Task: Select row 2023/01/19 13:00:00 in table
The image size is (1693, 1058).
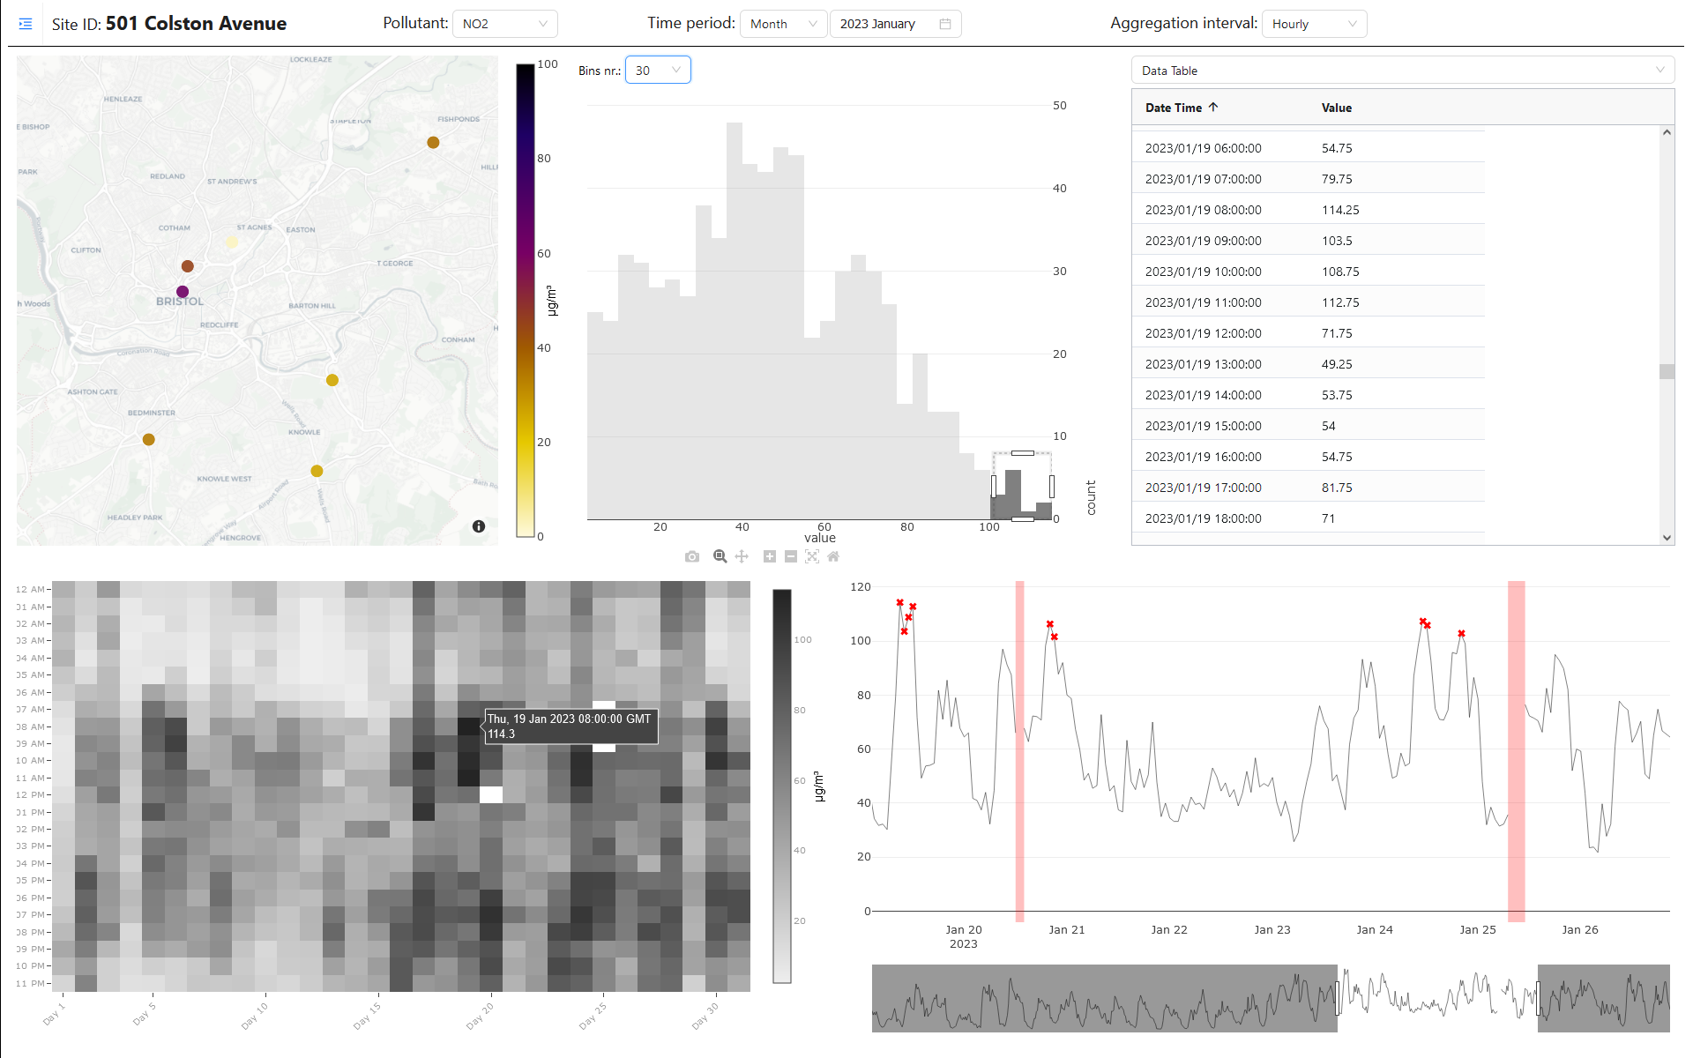Action: coord(1308,364)
